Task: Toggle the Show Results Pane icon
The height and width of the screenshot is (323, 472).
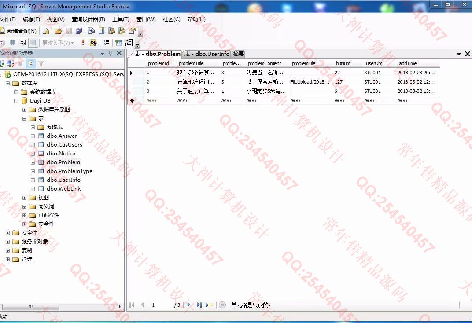Action: (33, 43)
